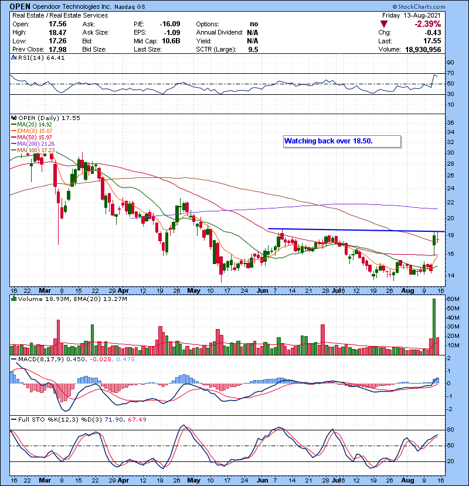The width and height of the screenshot is (469, 486).
Task: Select the Mkt Cap value 10.6B
Action: click(x=171, y=41)
